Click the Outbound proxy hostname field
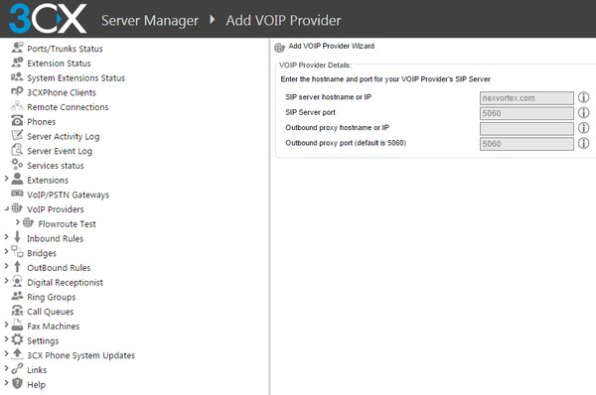This screenshot has width=596, height=395. 526,128
